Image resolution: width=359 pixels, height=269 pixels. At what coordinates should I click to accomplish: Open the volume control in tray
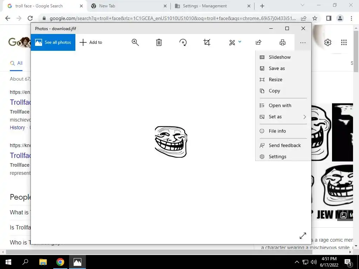click(x=314, y=262)
